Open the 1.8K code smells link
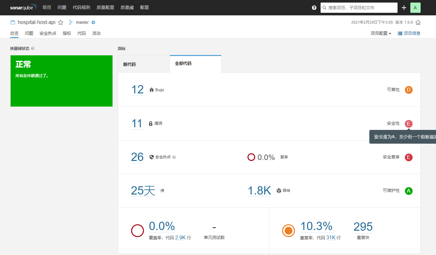 pos(259,191)
